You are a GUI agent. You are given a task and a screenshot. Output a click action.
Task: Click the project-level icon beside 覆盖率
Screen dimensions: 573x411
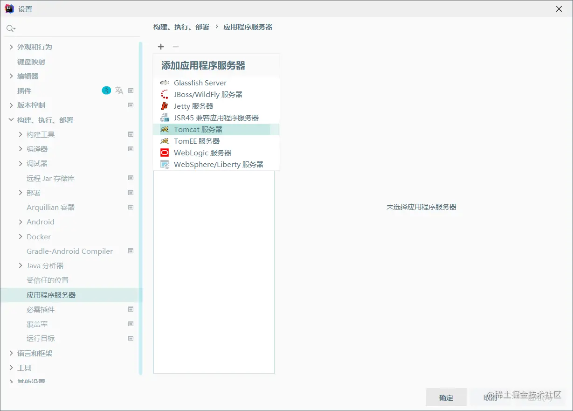(x=131, y=324)
